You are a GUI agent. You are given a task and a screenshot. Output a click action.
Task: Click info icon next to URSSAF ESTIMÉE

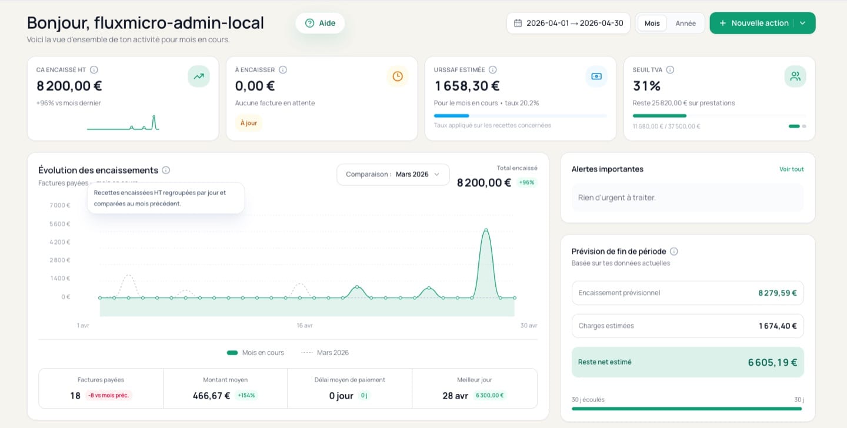(x=493, y=69)
